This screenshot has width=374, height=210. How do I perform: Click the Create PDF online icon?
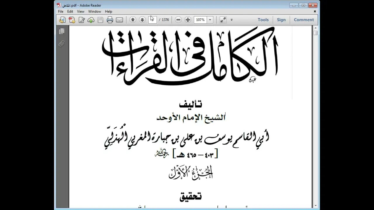(72, 20)
